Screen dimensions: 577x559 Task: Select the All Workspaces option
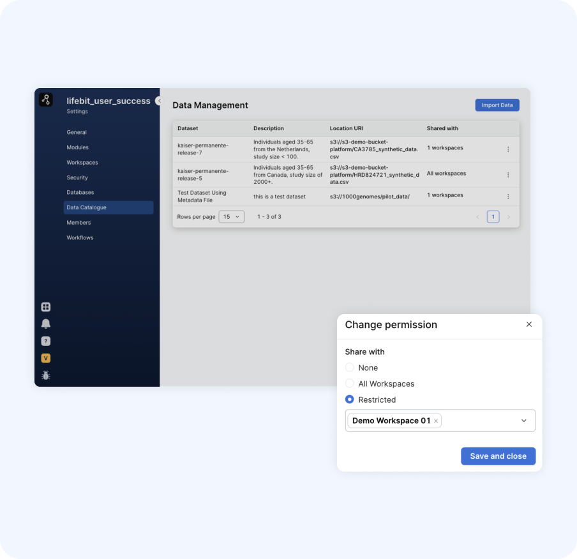pyautogui.click(x=350, y=384)
